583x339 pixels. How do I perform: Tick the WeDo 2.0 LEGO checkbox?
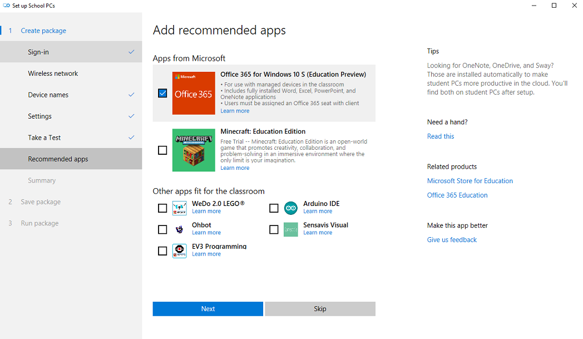pyautogui.click(x=162, y=208)
